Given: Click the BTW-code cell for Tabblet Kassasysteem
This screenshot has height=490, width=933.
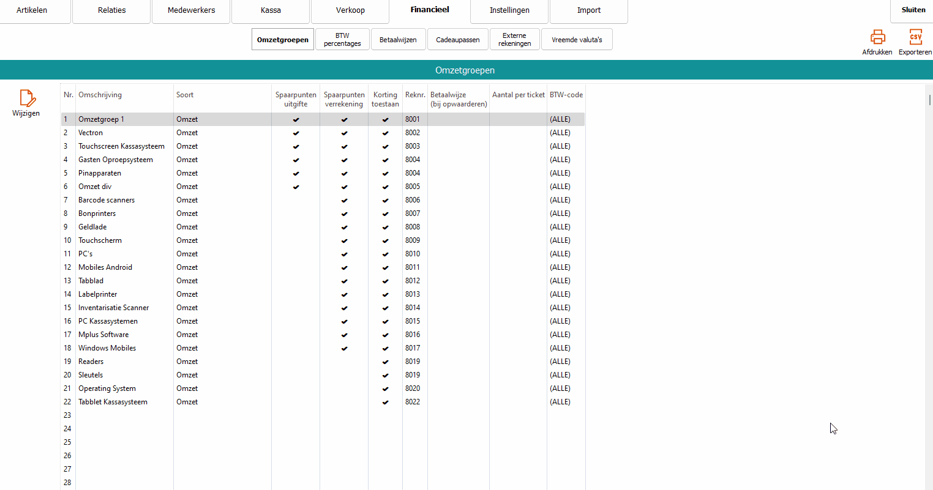Looking at the screenshot, I should (560, 402).
